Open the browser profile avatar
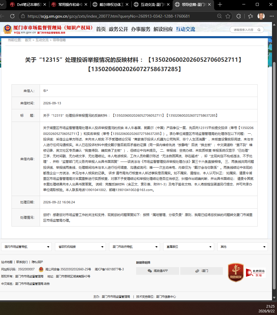 261,16
